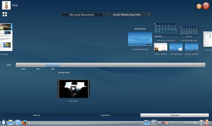Open the rosa-notification.png thumbnail
The width and height of the screenshot is (212, 126).
(140, 39)
